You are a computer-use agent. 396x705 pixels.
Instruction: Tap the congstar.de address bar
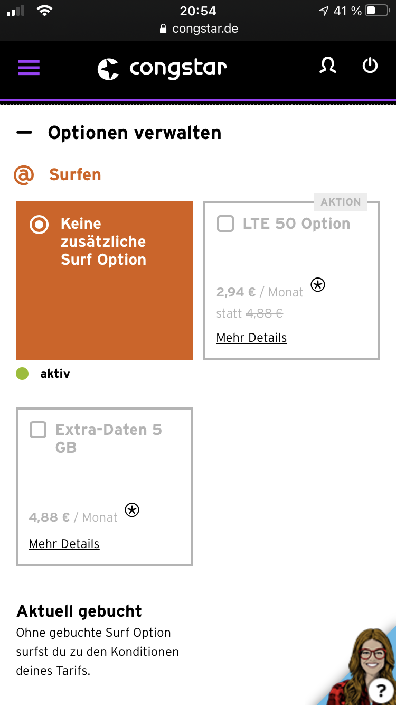(199, 29)
